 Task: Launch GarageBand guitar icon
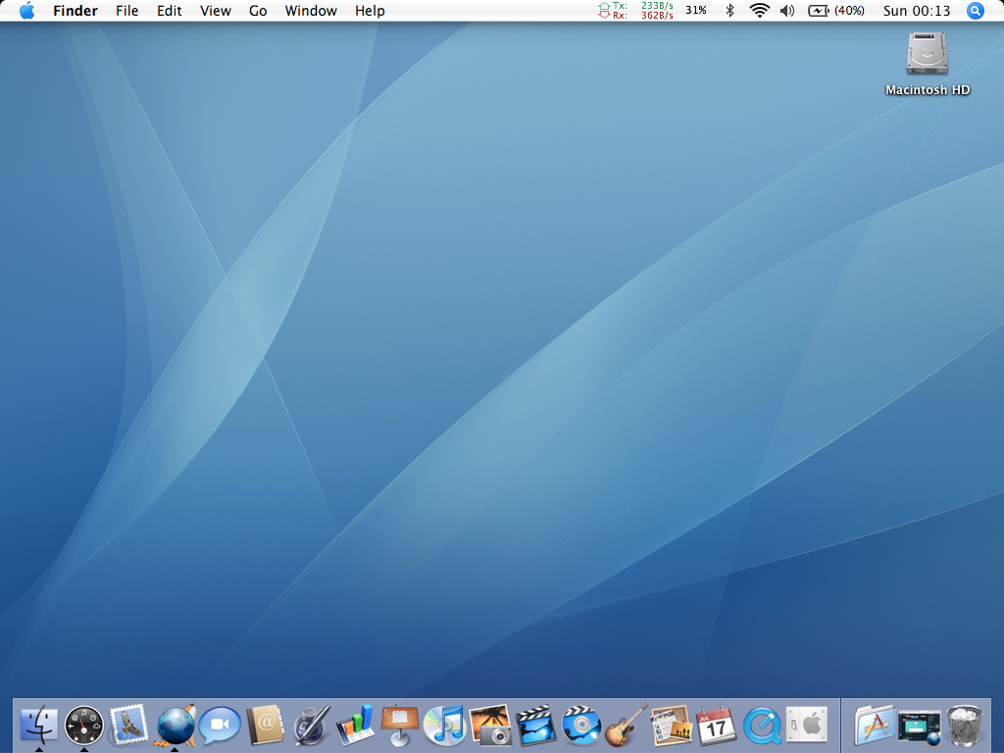pos(626,726)
